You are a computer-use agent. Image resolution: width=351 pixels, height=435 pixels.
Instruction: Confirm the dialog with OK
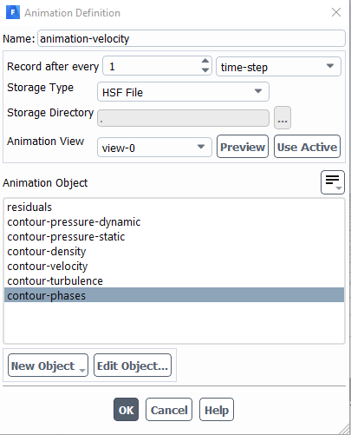click(126, 410)
